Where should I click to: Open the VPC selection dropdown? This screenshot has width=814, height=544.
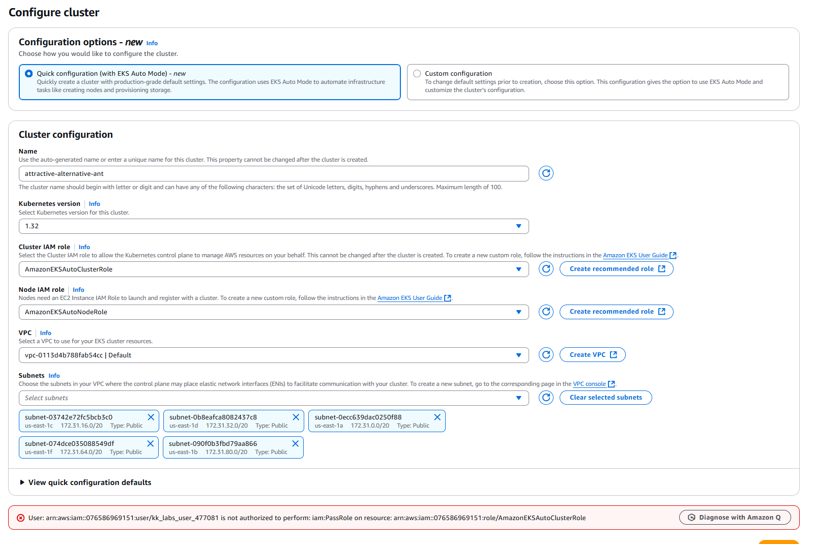tap(274, 355)
